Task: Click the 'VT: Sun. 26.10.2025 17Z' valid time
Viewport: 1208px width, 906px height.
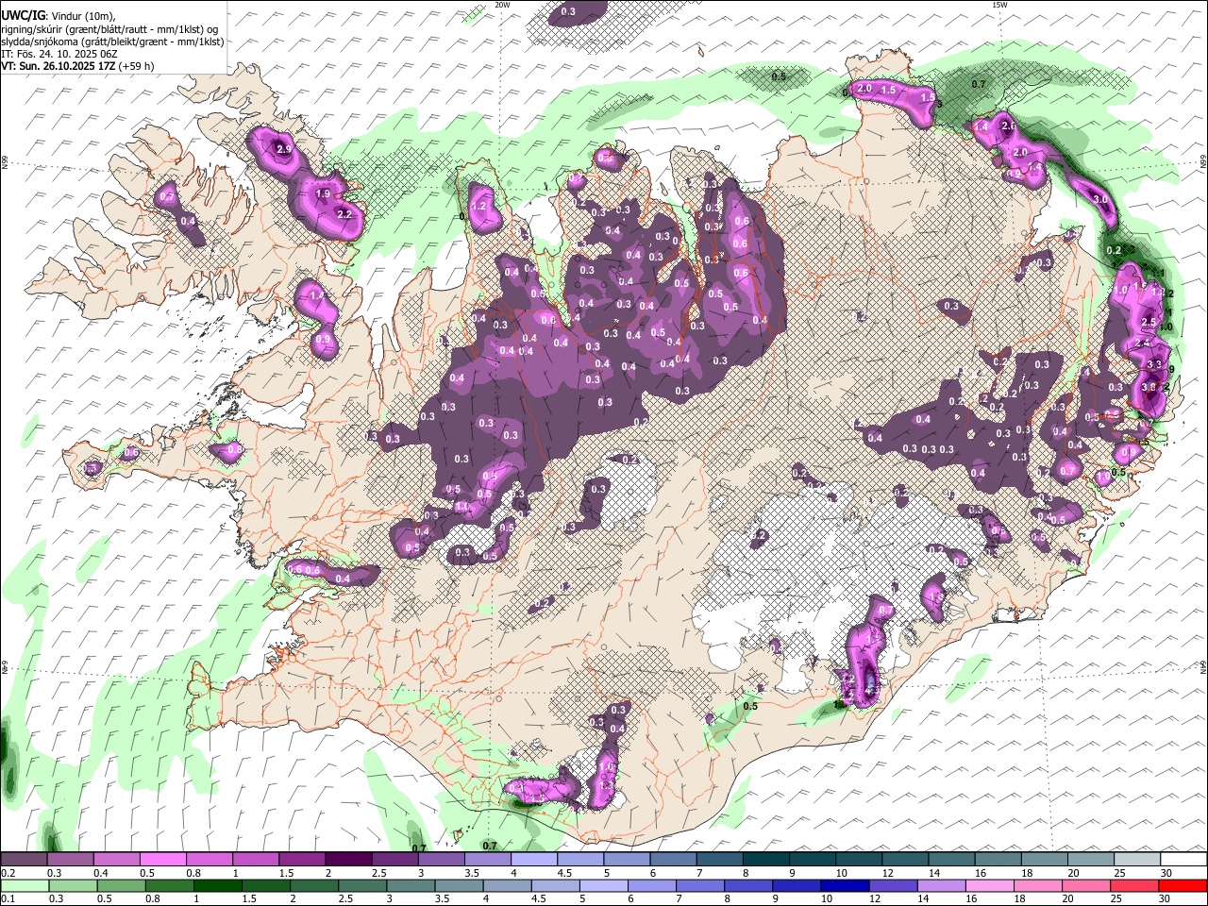Action: 58,66
